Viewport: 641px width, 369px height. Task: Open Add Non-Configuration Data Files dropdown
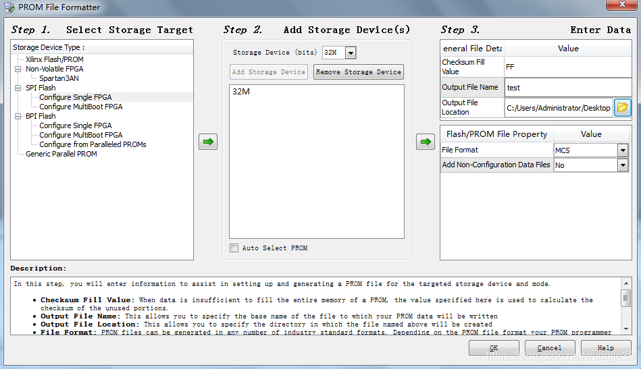[623, 165]
